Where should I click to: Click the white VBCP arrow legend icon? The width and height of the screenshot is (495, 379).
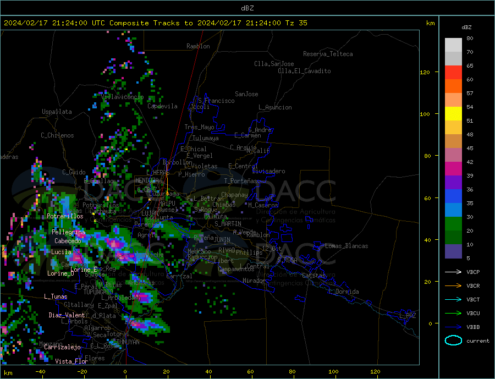click(x=453, y=272)
